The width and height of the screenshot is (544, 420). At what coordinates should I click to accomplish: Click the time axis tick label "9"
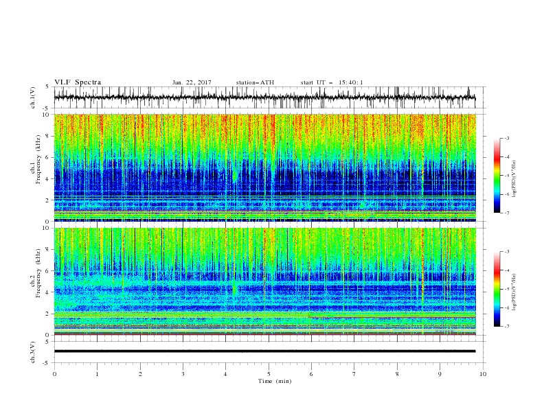point(440,374)
